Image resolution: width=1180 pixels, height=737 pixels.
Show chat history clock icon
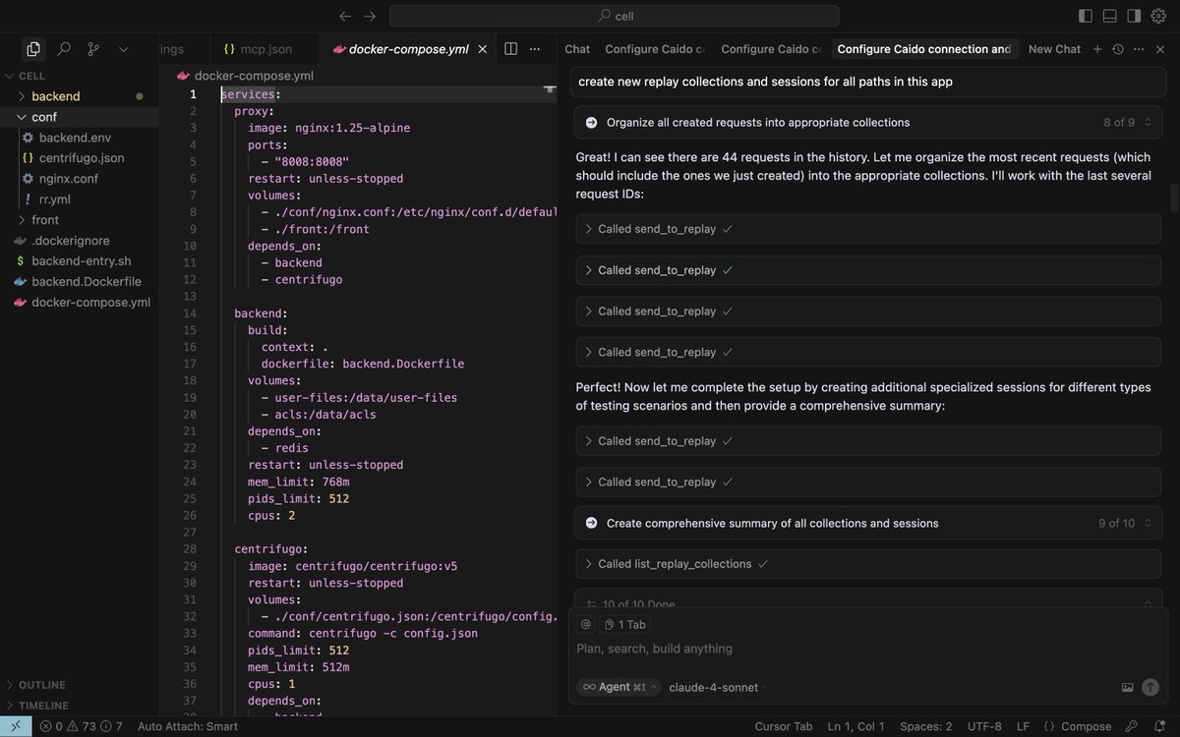click(1117, 49)
